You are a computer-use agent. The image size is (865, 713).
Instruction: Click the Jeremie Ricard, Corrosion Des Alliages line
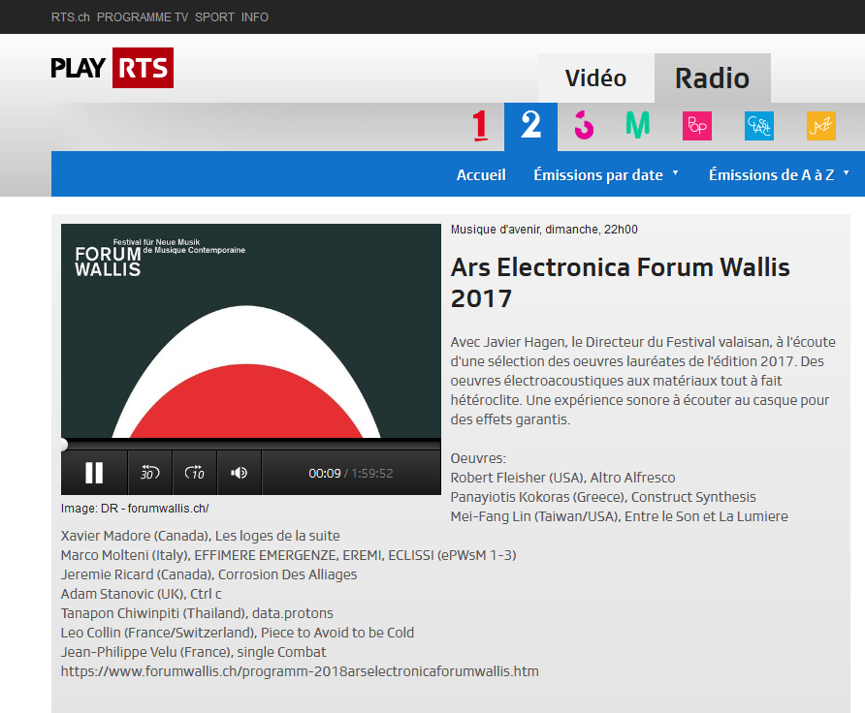[x=209, y=574]
